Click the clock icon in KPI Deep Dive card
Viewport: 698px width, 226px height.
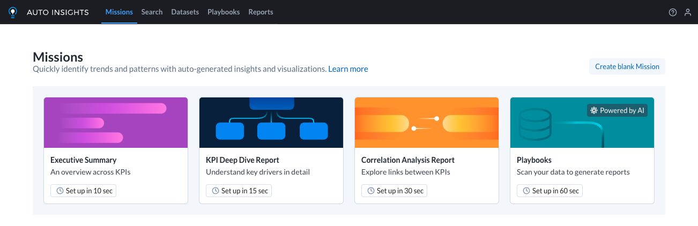pyautogui.click(x=216, y=191)
